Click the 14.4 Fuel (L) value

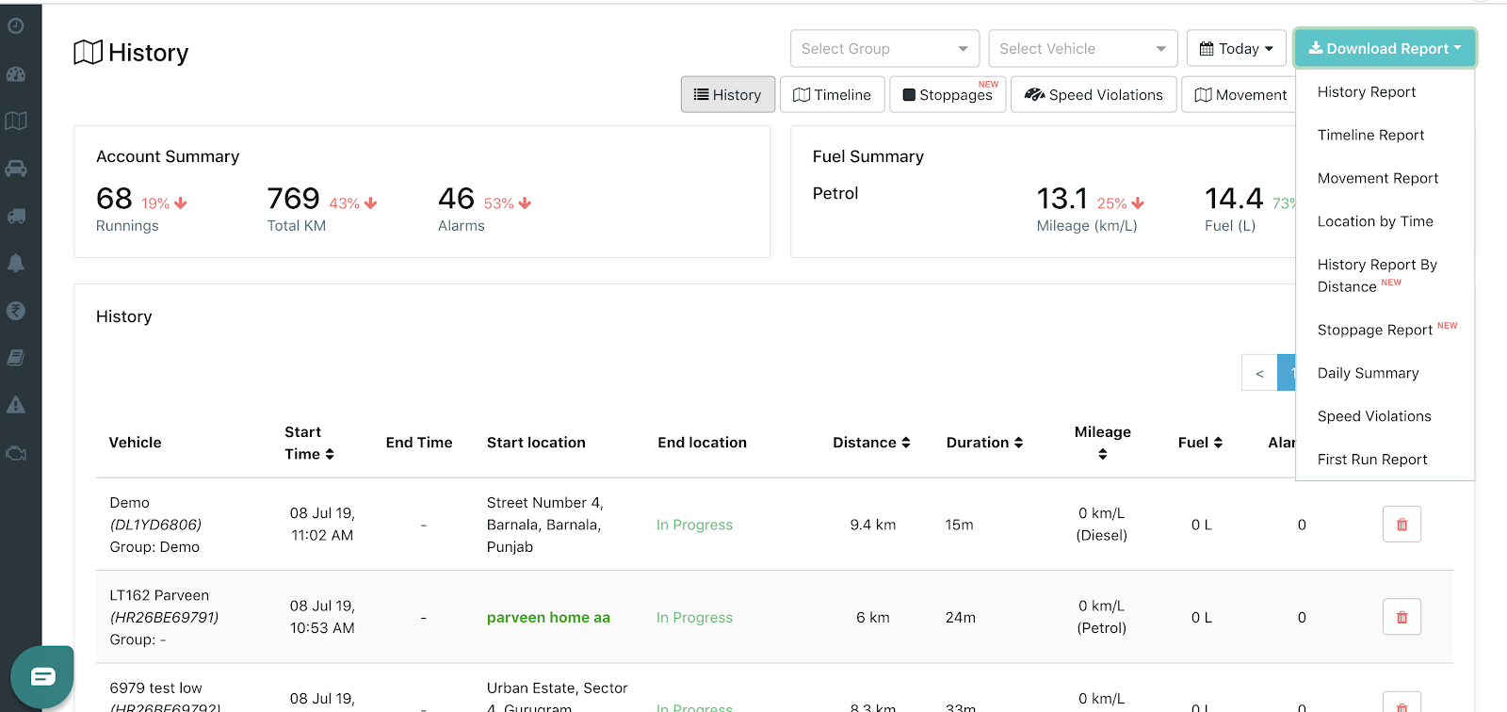coord(1234,199)
